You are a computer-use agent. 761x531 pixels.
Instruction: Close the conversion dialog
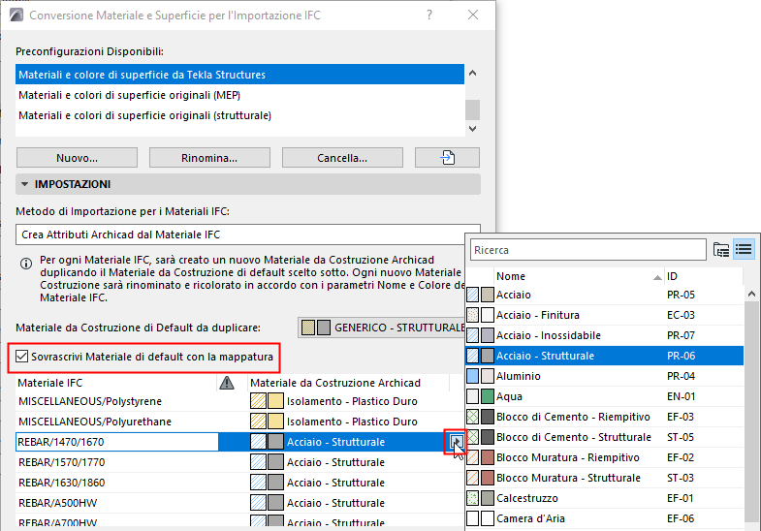point(473,16)
